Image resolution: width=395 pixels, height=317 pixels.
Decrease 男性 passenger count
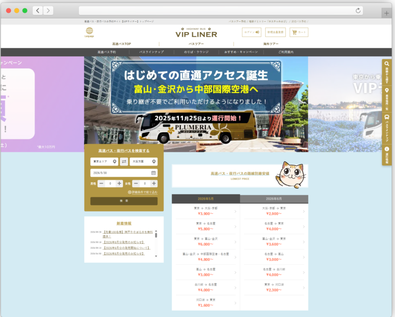point(101,184)
